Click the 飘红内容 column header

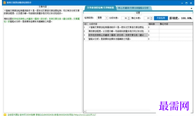pyautogui.click(x=176, y=24)
